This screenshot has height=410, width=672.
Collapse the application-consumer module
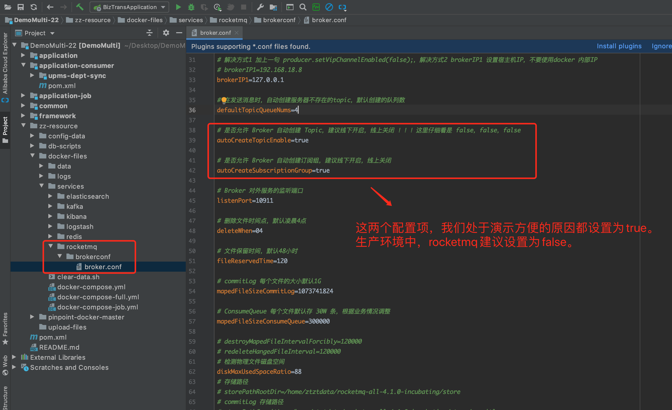click(23, 65)
